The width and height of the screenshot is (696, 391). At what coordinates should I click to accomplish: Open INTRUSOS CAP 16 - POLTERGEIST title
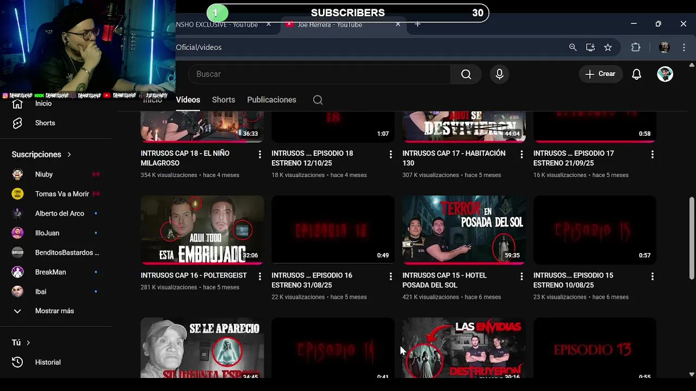pos(194,275)
